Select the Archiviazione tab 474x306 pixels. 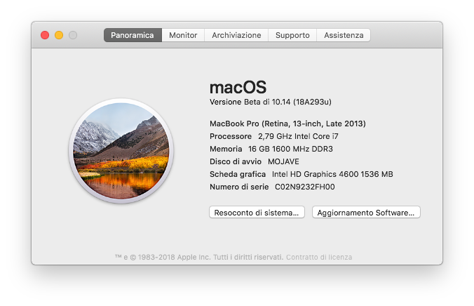pos(236,35)
